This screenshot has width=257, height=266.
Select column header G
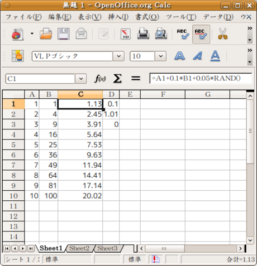click(x=207, y=94)
